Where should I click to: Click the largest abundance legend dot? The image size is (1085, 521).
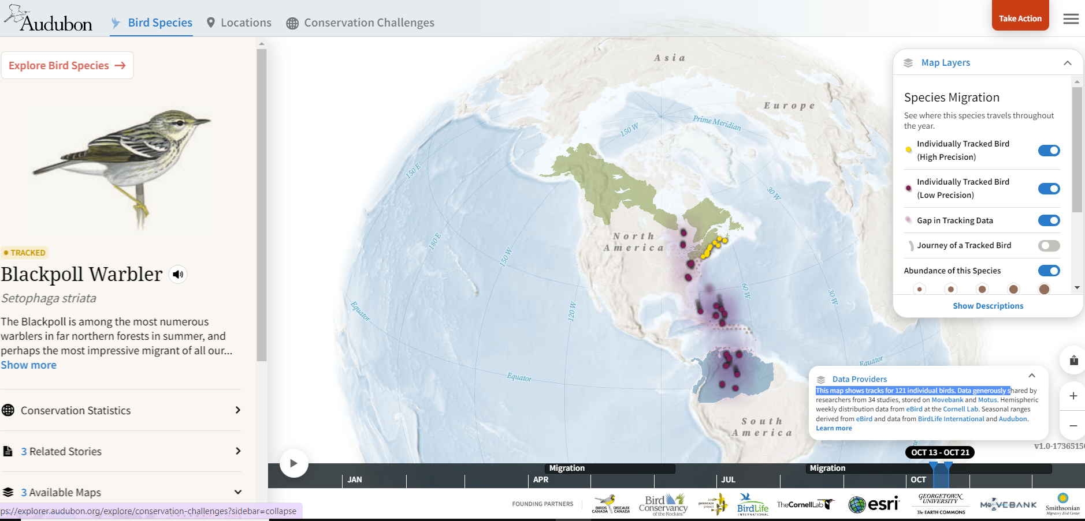coord(1044,289)
